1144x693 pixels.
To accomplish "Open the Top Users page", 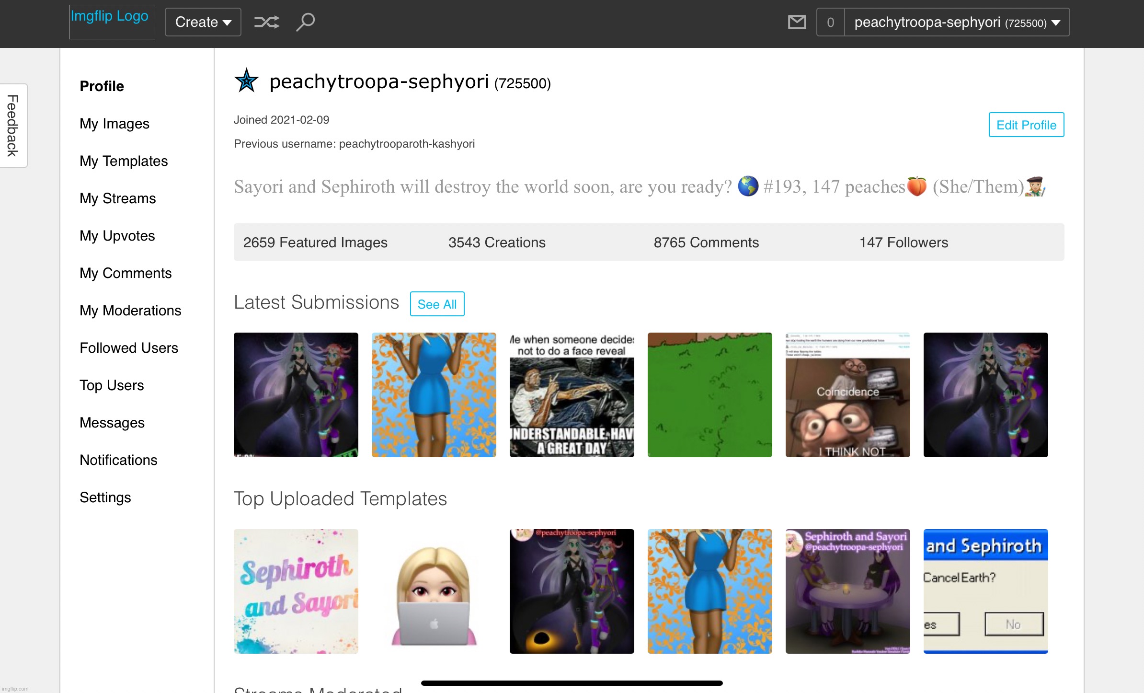I will coord(112,385).
